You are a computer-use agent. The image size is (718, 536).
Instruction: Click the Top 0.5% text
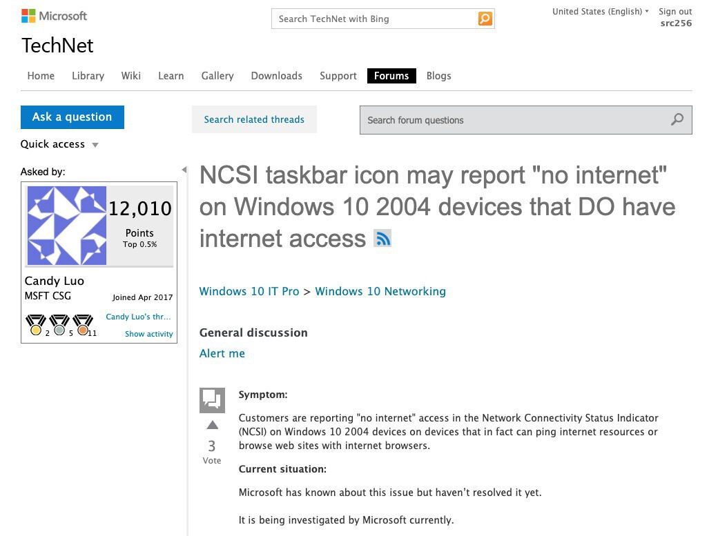139,244
